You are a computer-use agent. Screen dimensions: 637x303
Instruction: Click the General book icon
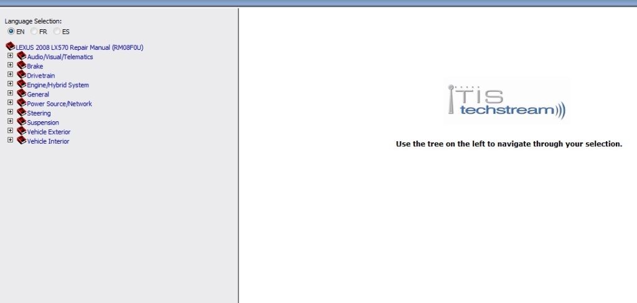pos(22,93)
